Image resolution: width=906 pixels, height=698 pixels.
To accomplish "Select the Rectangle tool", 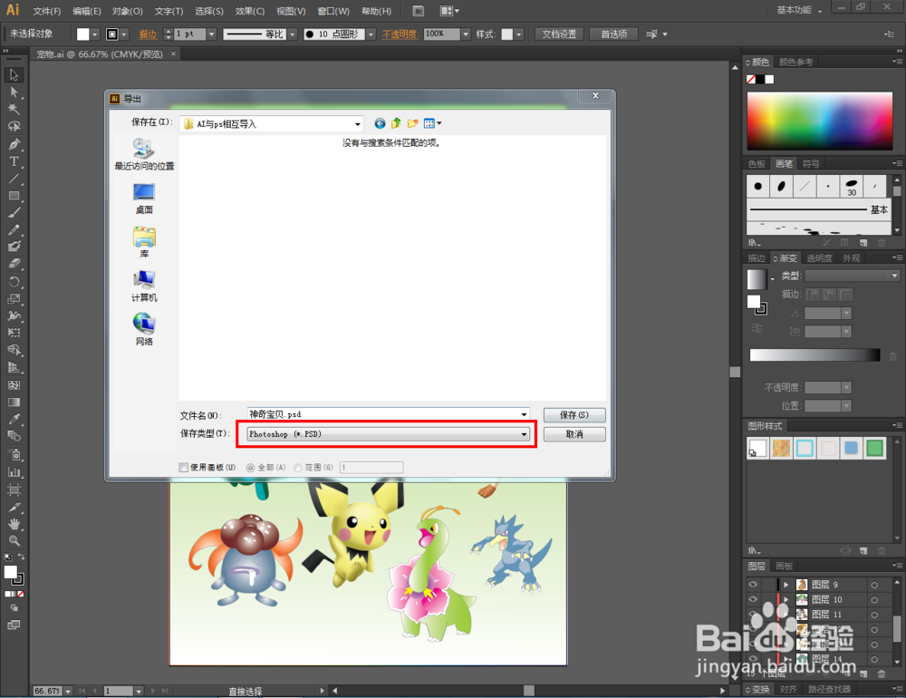I will 14,196.
